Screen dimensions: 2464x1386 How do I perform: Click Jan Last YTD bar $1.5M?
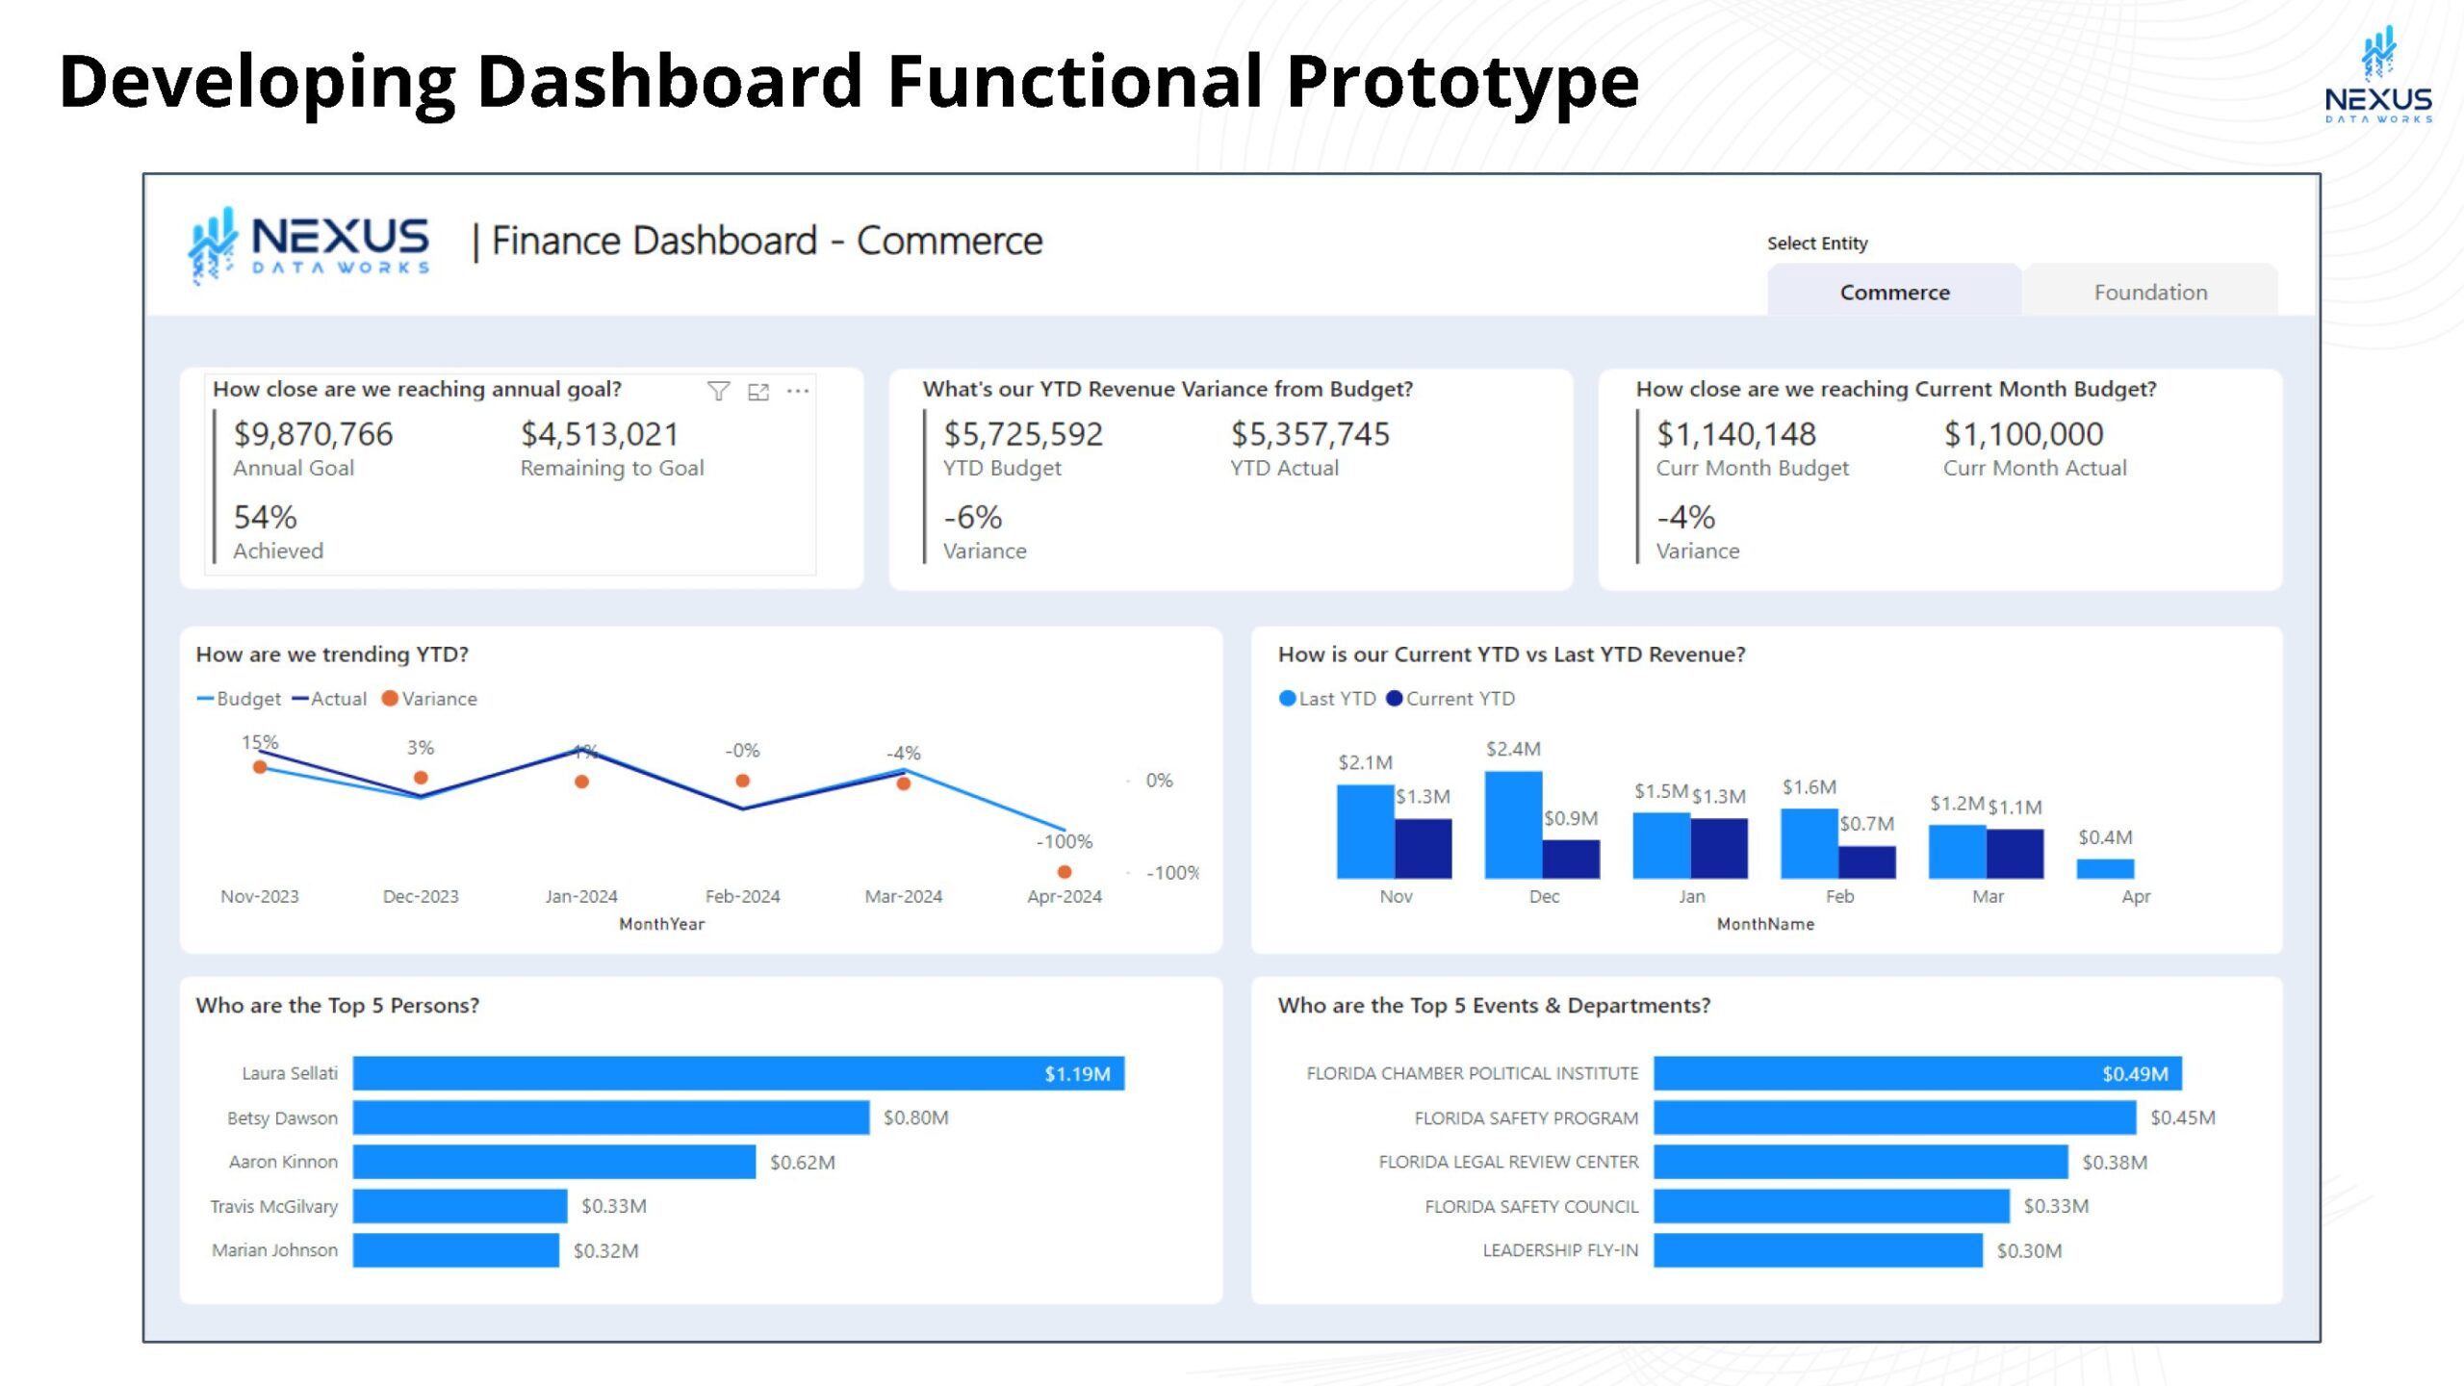(1662, 846)
